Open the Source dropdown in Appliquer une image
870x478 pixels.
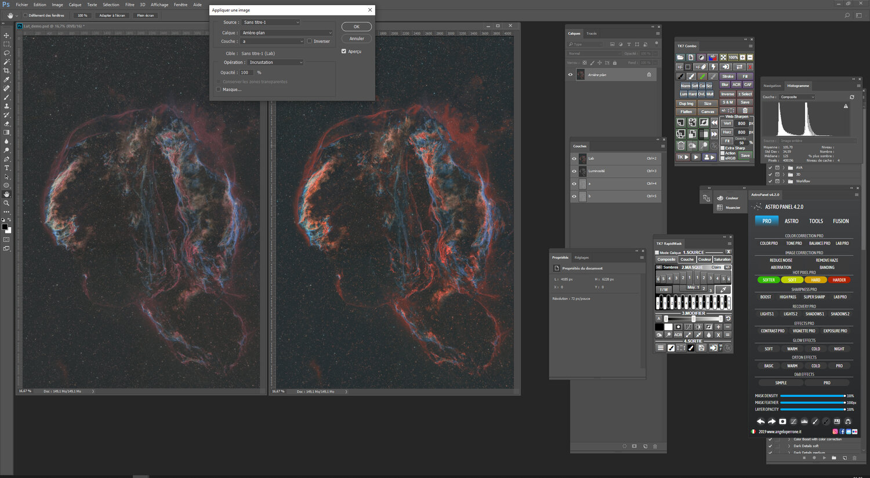point(271,22)
